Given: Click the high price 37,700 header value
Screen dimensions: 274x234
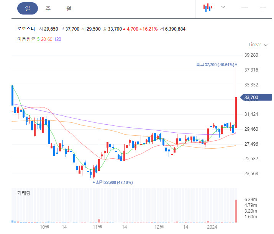Looking at the screenshot, I should pyautogui.click(x=72, y=29).
